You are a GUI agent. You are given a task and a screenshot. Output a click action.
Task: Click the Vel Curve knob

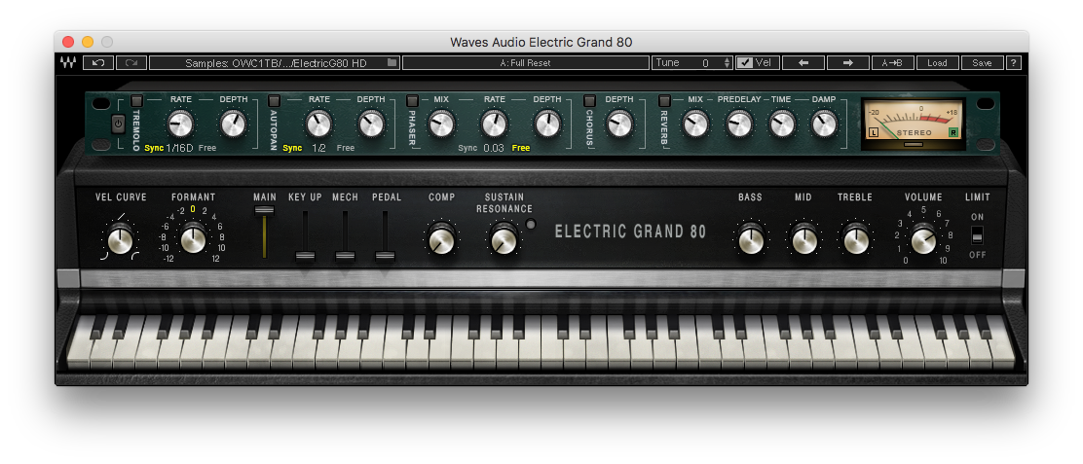[120, 240]
